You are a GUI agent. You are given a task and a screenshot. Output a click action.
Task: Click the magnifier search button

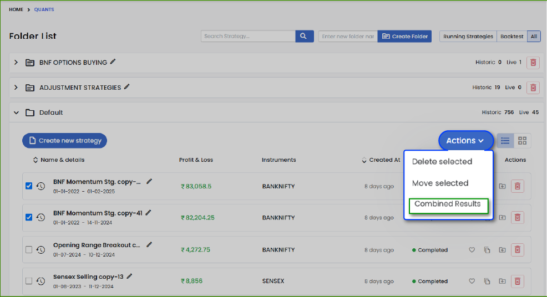click(x=304, y=37)
